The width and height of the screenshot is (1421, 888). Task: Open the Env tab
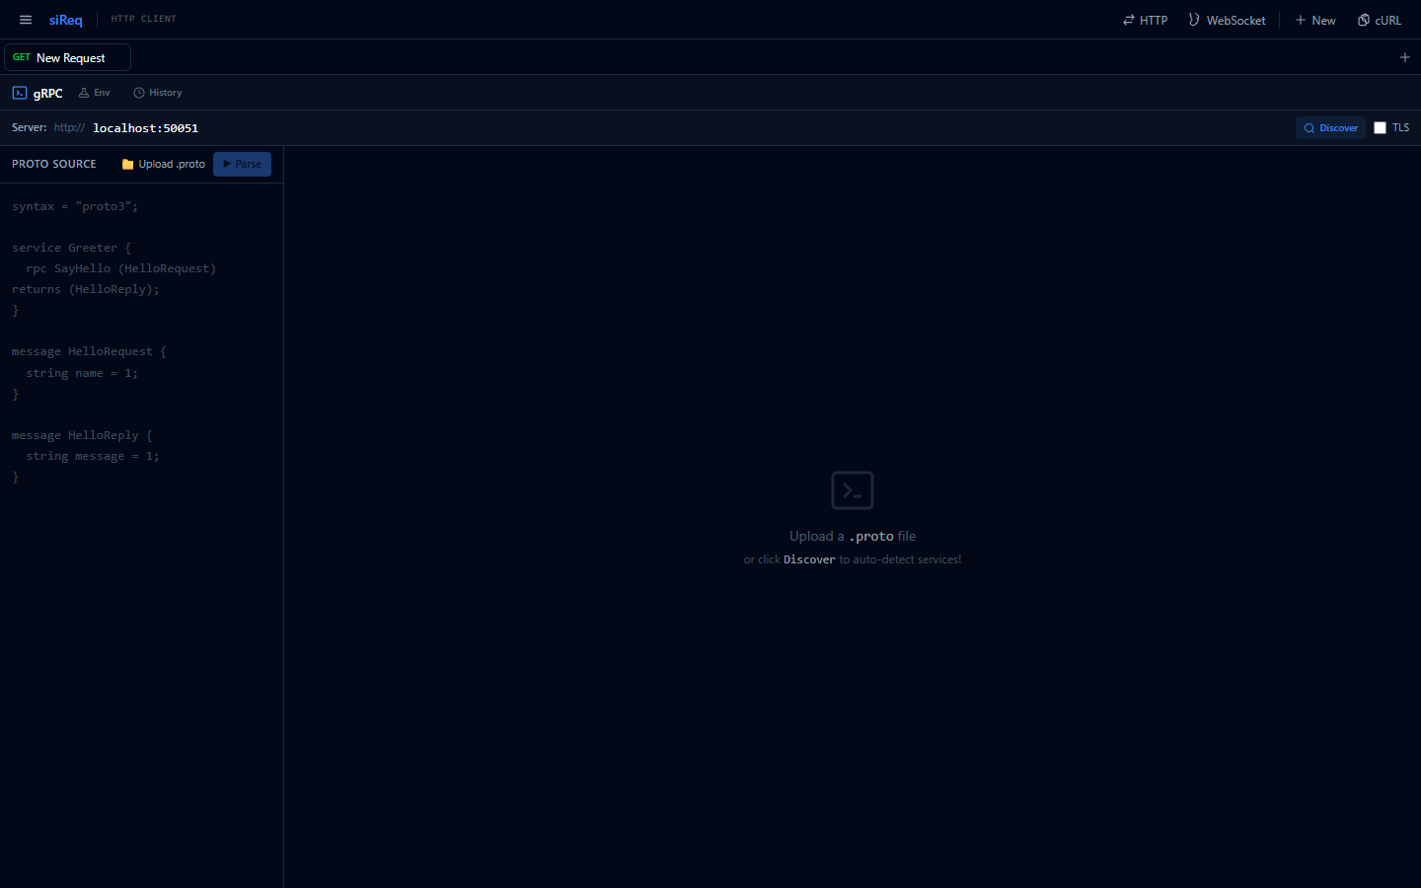(95, 93)
